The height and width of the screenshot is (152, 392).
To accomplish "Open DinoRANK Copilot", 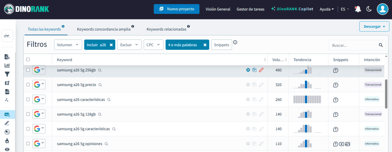I will click(292, 9).
